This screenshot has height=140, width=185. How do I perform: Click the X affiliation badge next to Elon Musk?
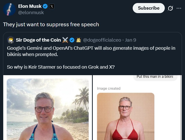[x=52, y=7]
